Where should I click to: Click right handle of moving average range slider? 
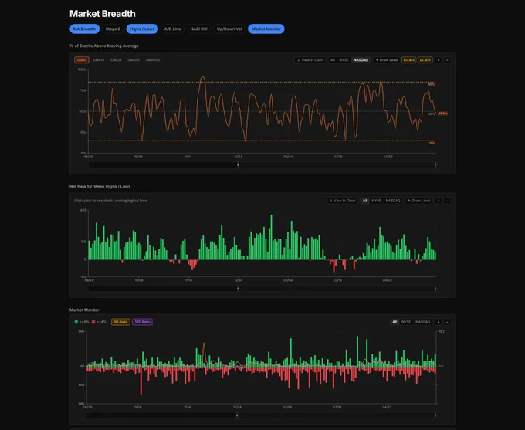tap(435, 164)
